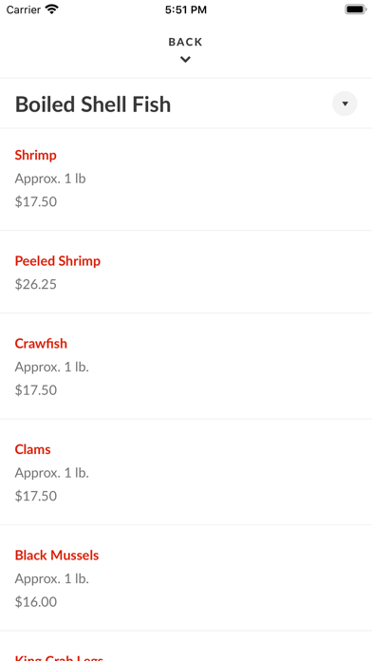The width and height of the screenshot is (372, 661).
Task: Select the Black Mussels item
Action: point(186,578)
